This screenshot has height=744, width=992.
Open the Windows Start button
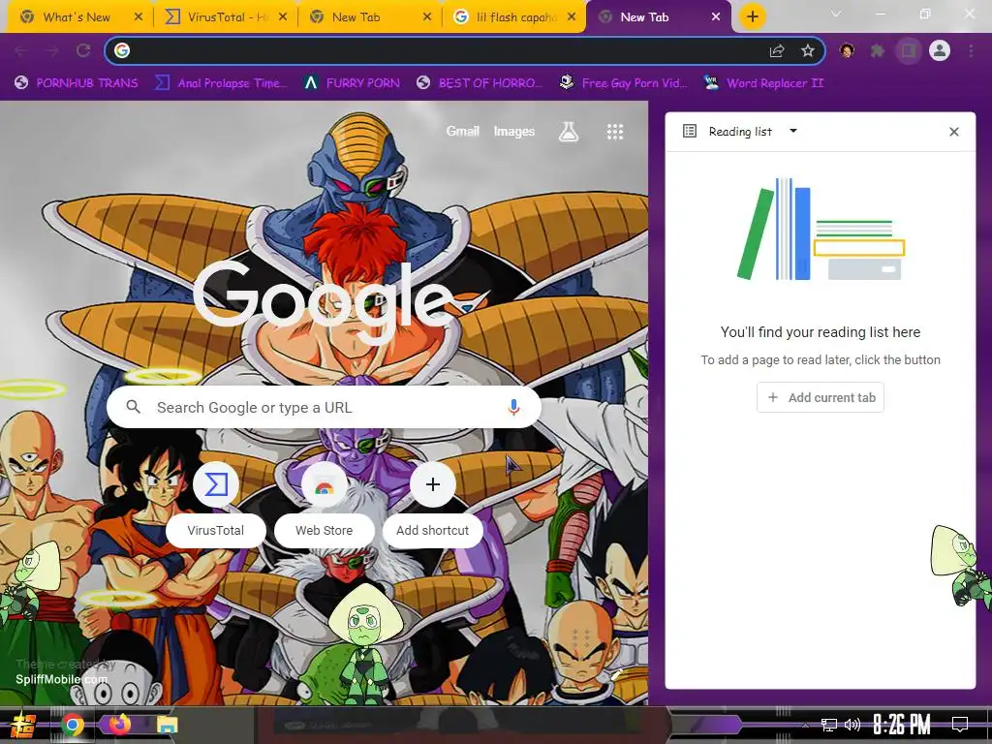tap(23, 725)
